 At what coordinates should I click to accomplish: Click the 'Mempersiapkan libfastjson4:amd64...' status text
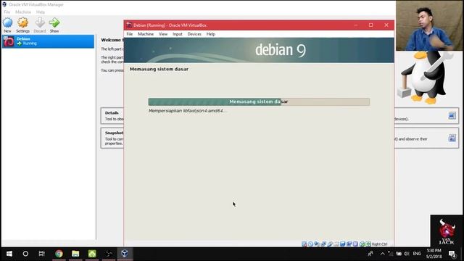point(187,111)
